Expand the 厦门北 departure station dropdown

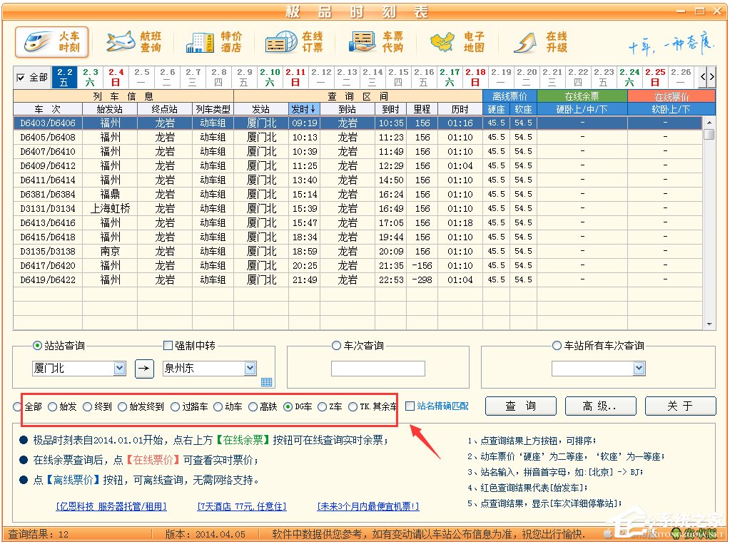120,368
